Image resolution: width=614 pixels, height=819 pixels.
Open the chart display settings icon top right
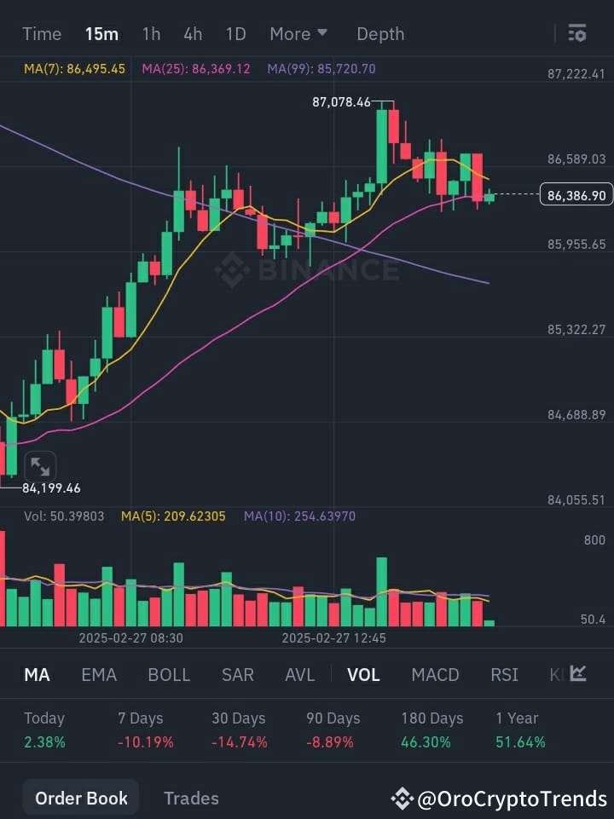577,33
